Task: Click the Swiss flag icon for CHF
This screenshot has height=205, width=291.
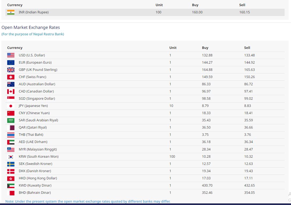Action: pos(11,77)
